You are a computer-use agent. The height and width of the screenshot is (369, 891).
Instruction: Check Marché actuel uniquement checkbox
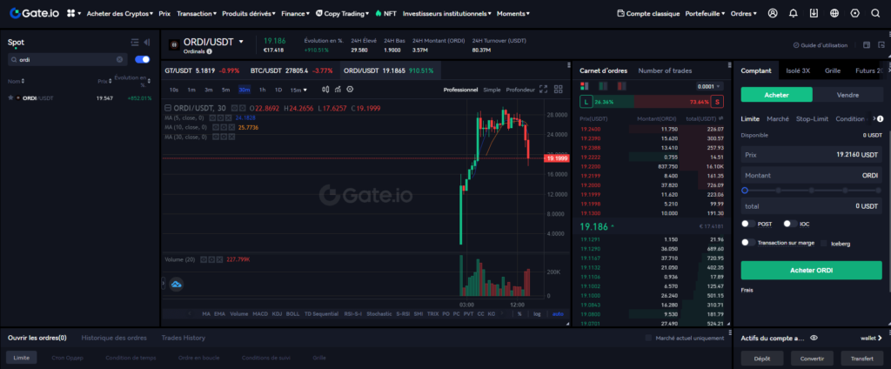(x=648, y=338)
